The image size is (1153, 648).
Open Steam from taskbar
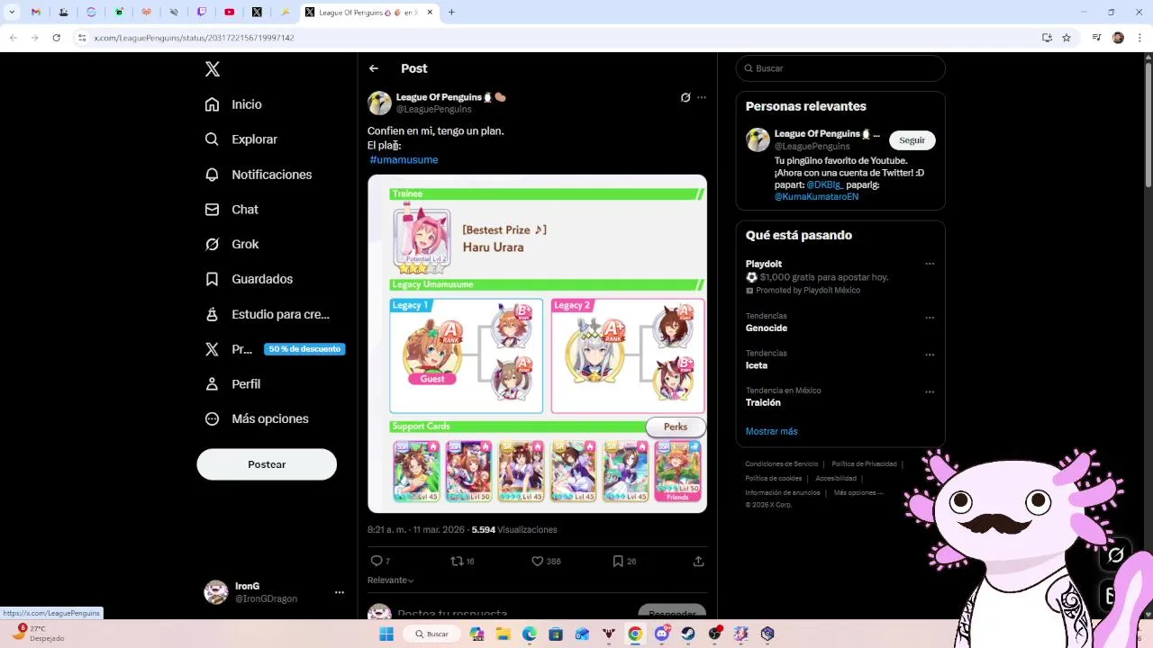(688, 634)
